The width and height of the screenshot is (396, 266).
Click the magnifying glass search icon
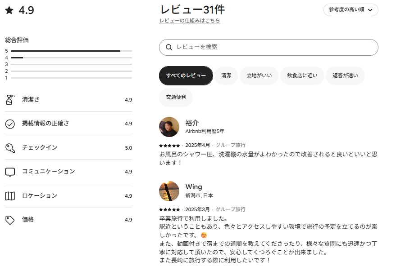click(169, 48)
